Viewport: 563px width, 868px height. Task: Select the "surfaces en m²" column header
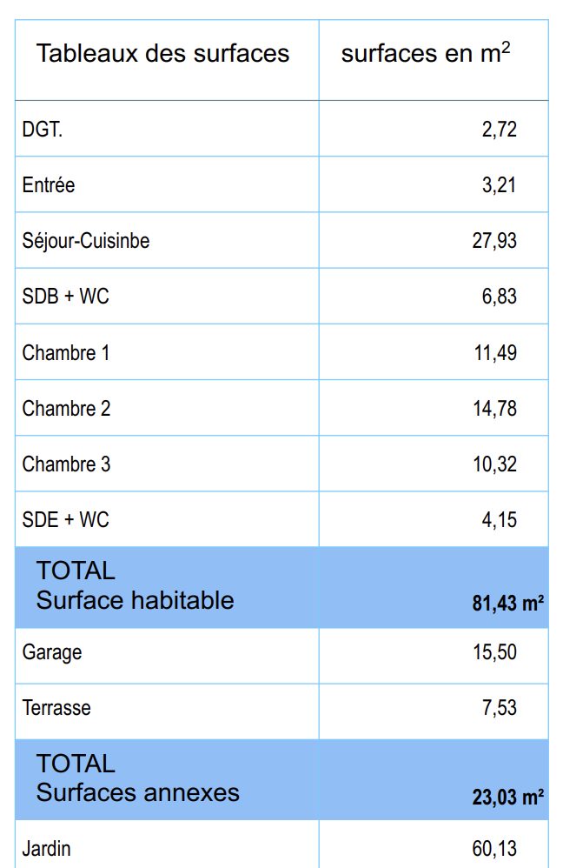coord(425,53)
